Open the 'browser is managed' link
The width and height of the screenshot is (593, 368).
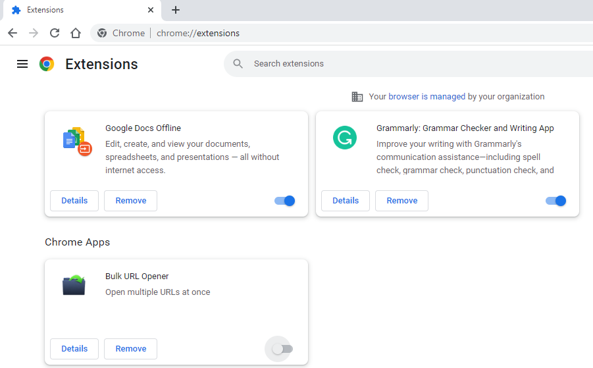427,97
